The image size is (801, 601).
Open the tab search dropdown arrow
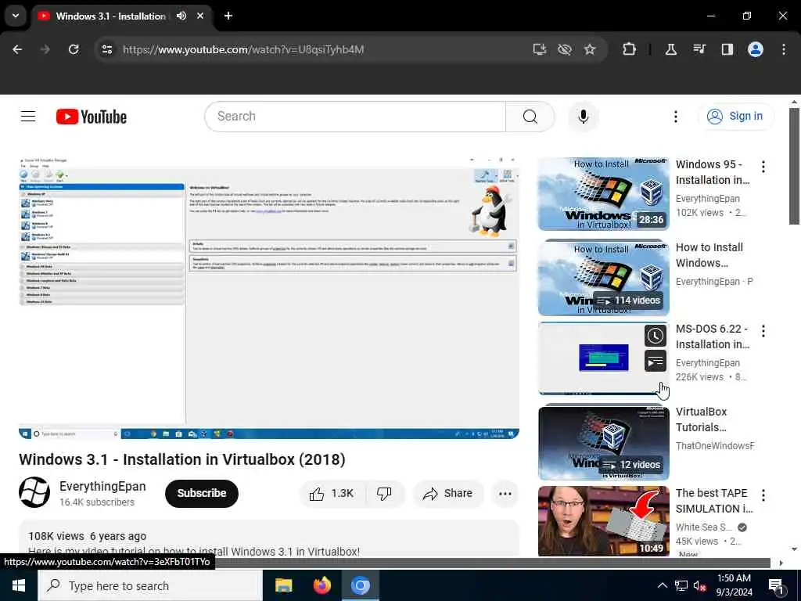coord(16,16)
